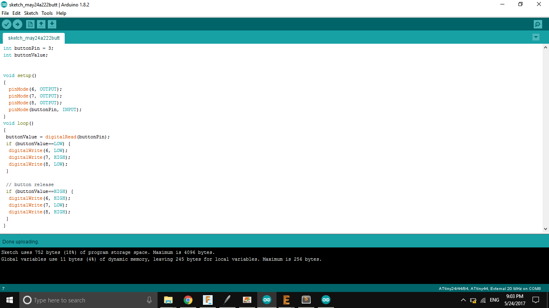
Task: Show hidden system tray icons chevron
Action: [x=463, y=300]
